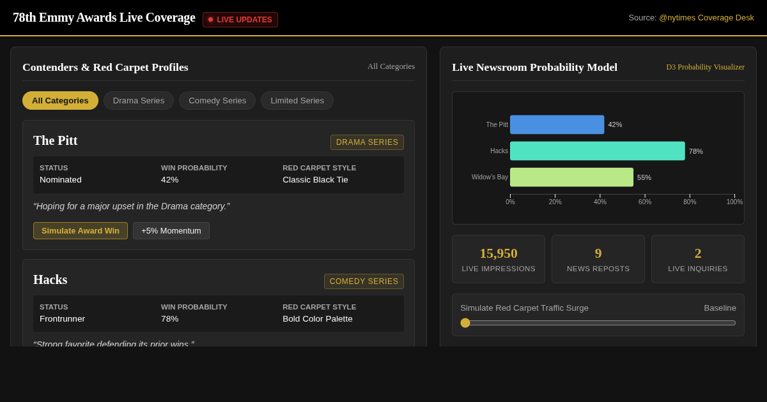The width and height of the screenshot is (767, 402).
Task: Click the 42% label next to The Pitt bar
Action: [x=615, y=124]
